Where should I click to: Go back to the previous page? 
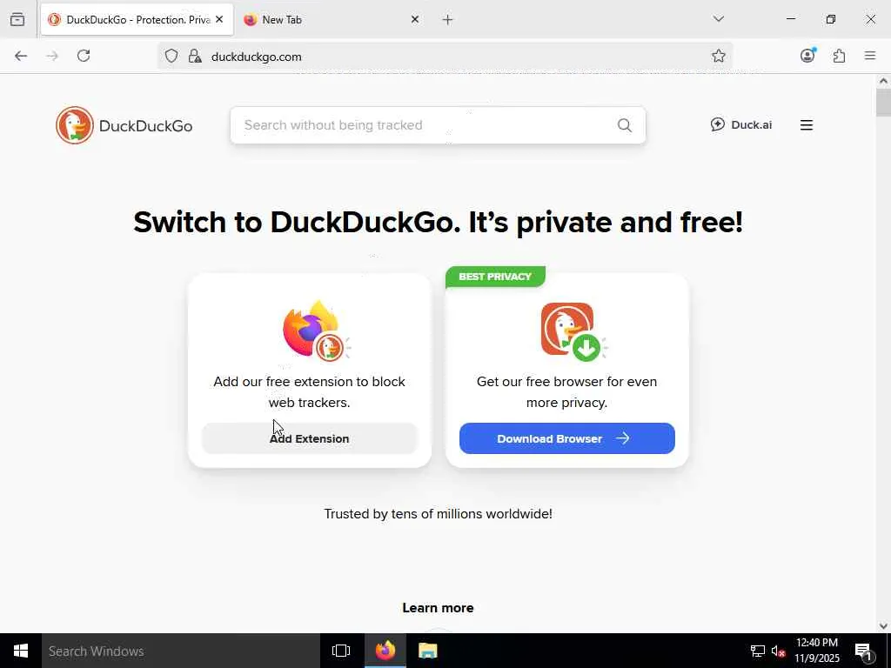(x=21, y=57)
